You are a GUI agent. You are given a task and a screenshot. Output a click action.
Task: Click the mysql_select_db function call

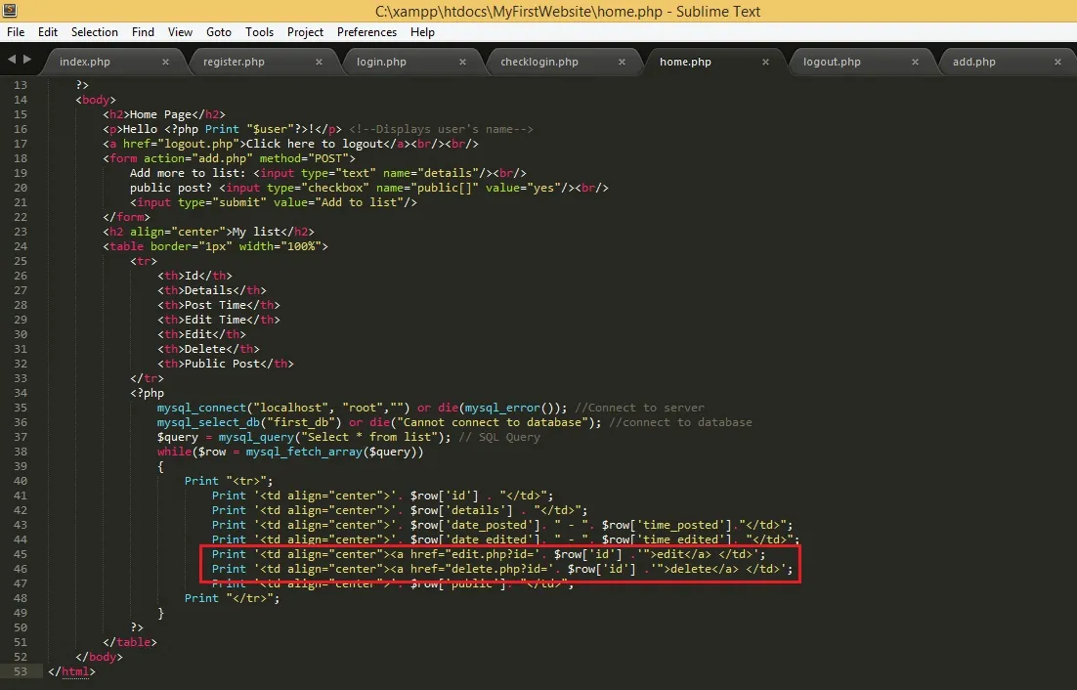[x=208, y=423]
